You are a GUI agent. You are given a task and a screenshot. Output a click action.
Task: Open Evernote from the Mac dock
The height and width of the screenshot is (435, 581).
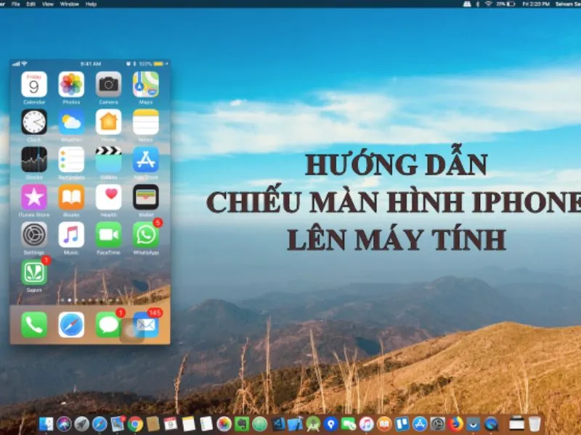(242, 424)
